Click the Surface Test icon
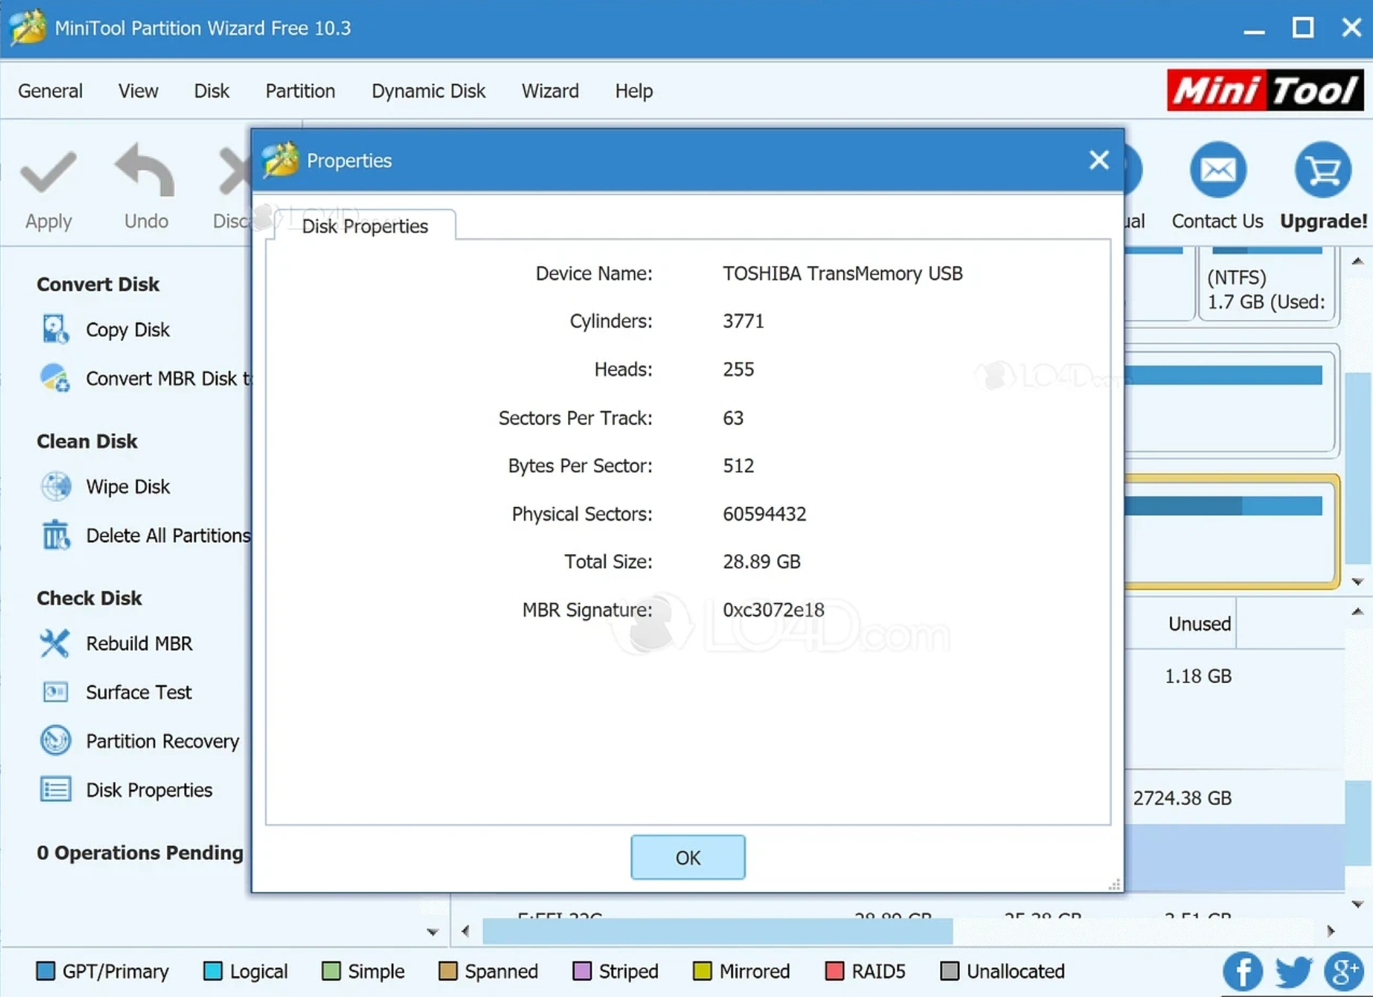The width and height of the screenshot is (1373, 997). coord(56,692)
